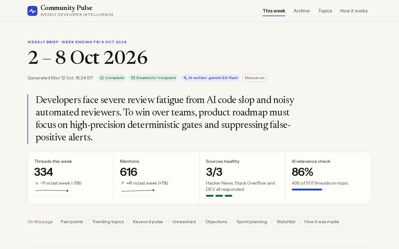399x249 pixels.
Task: Click '436 of 507 threads on-topic' text
Action: click(320, 183)
